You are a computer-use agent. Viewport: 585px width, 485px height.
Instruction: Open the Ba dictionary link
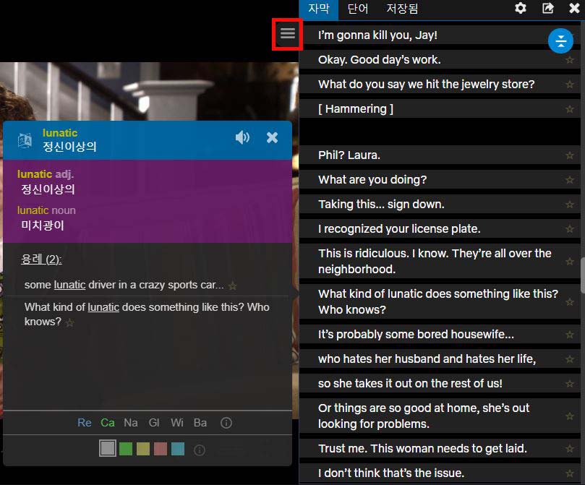(200, 423)
